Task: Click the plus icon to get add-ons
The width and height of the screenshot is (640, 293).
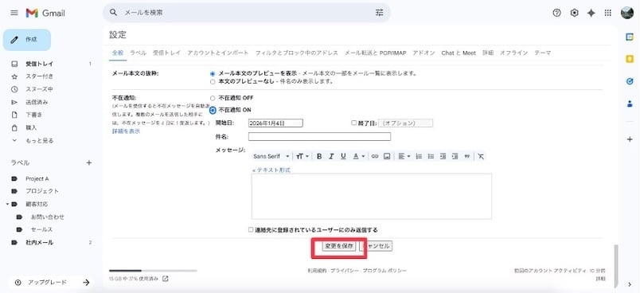Action: [x=630, y=139]
